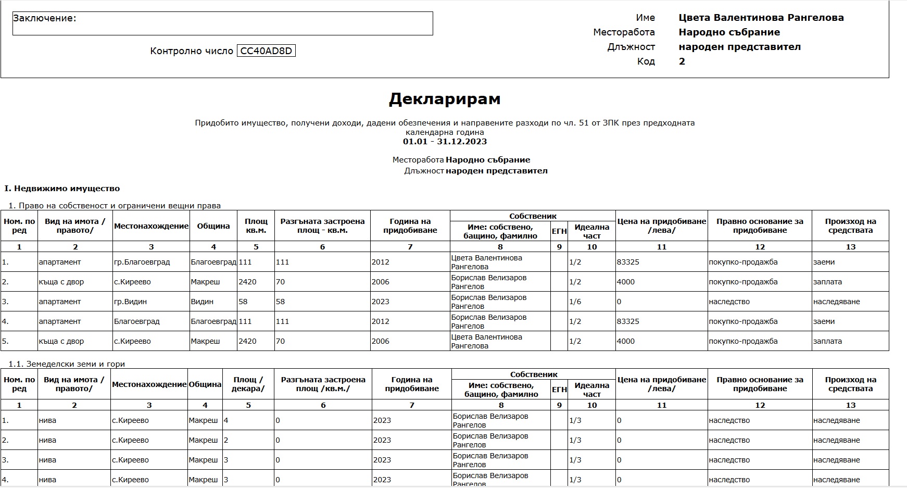907x488 pixels.
Task: Click acquisition year 2023 in the гр.Видин row
Action: pyautogui.click(x=381, y=302)
